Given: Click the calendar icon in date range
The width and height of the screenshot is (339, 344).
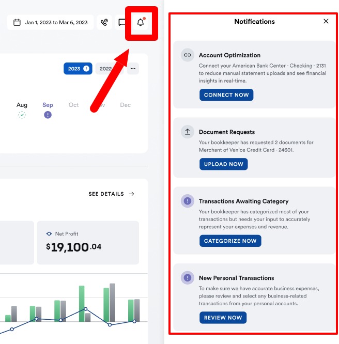Looking at the screenshot, I should [x=17, y=22].
